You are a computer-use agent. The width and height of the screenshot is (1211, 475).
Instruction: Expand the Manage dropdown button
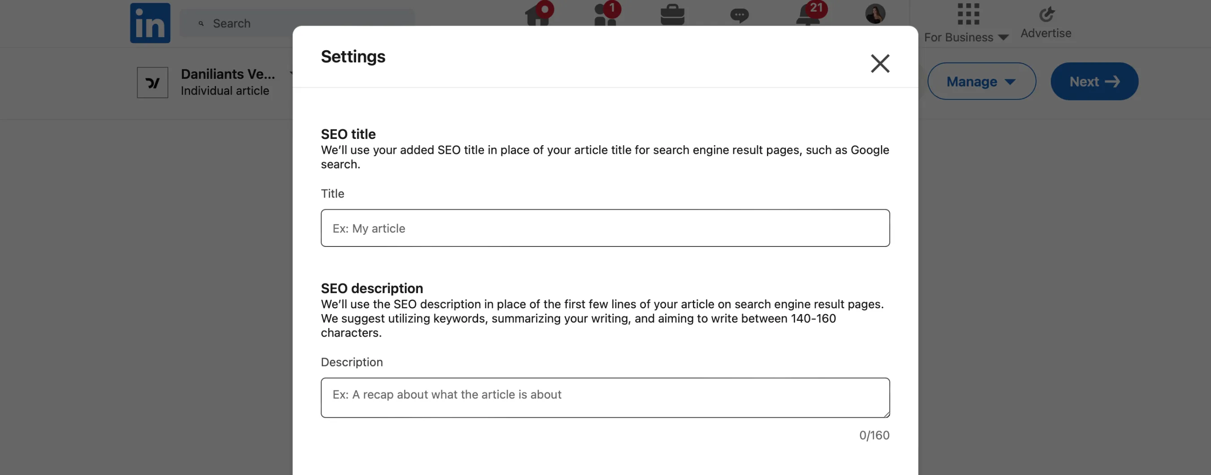(981, 81)
